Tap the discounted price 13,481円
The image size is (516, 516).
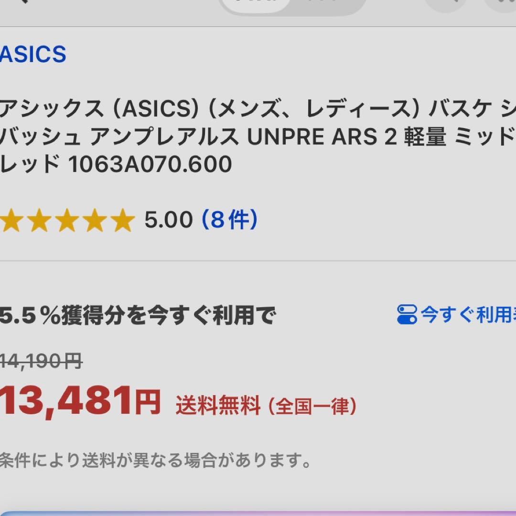coord(79,401)
